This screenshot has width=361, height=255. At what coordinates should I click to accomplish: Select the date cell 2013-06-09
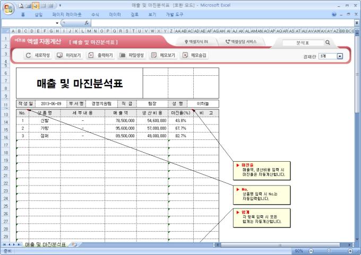pyautogui.click(x=51, y=104)
